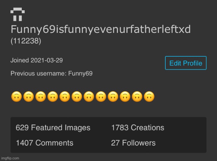217x161 pixels.
Task: Click the fourth upside-down face emoji
Action: click(x=53, y=97)
